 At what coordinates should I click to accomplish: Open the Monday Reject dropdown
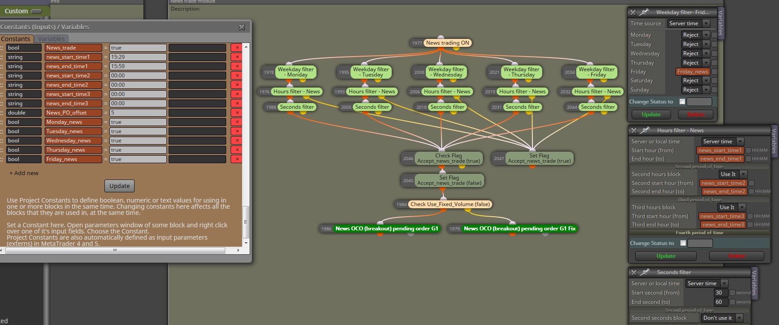pos(695,35)
